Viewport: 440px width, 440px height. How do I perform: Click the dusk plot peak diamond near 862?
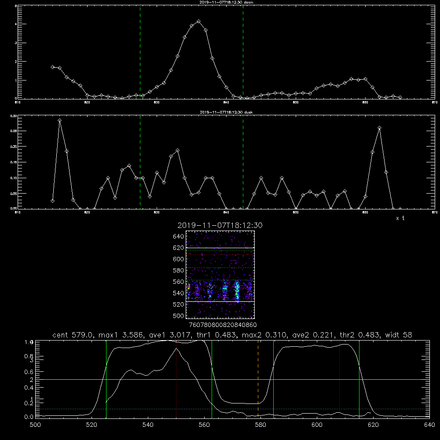(x=379, y=128)
